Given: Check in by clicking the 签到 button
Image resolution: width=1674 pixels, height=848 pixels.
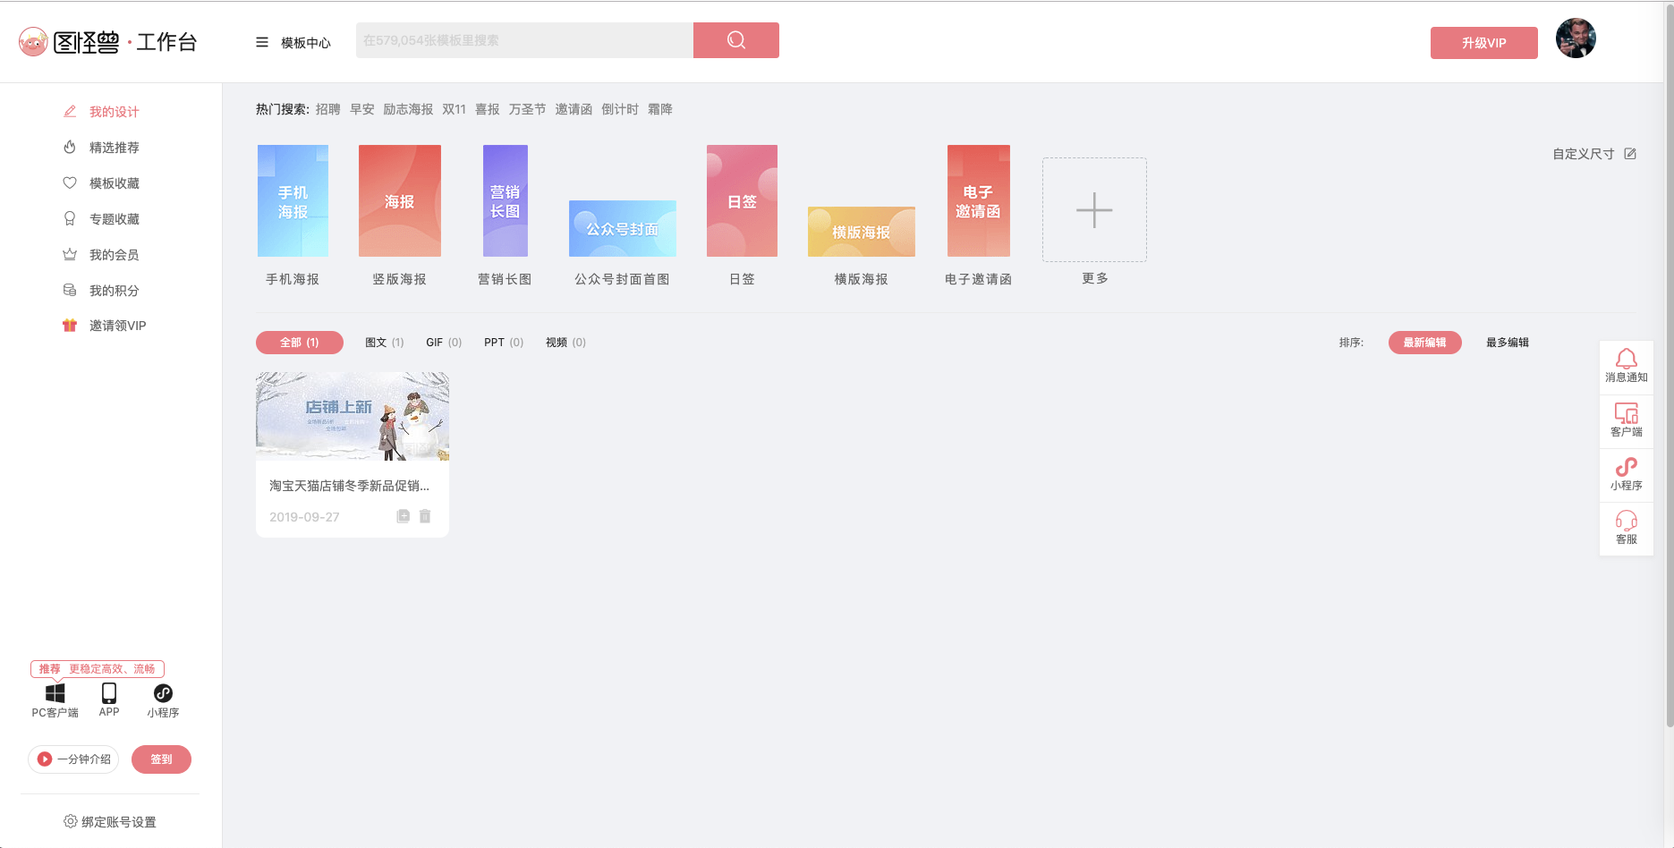Looking at the screenshot, I should 161,759.
